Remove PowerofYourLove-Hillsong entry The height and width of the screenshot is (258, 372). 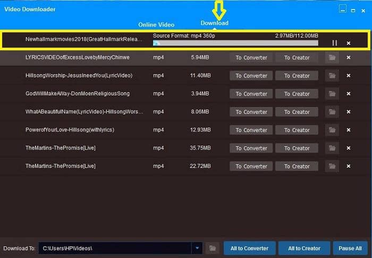pyautogui.click(x=349, y=130)
